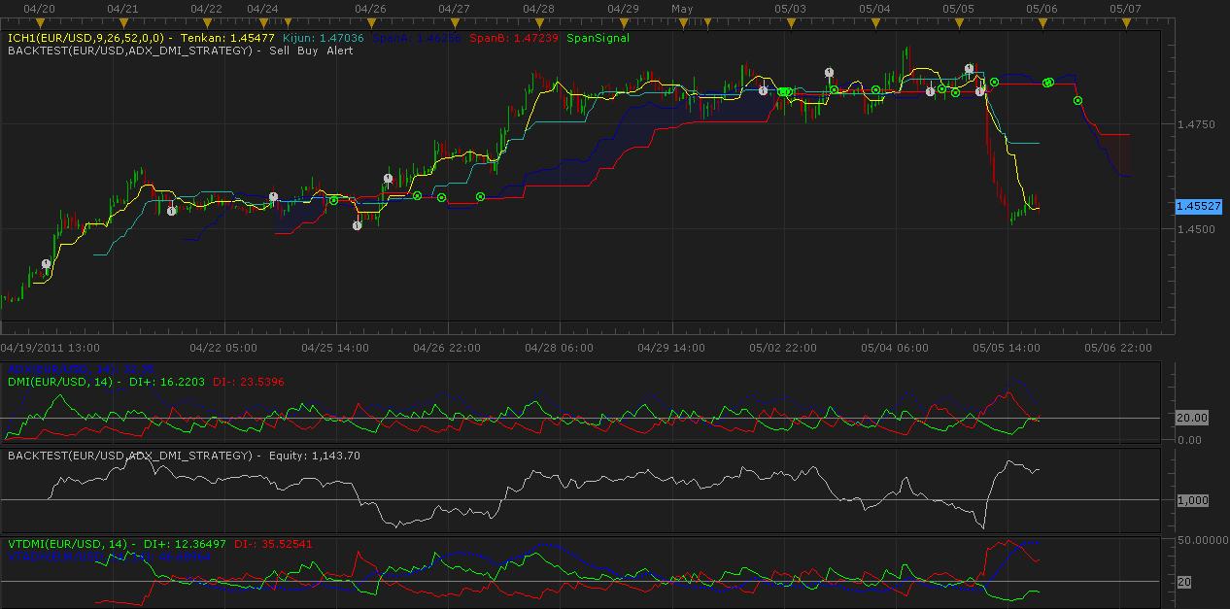Click the orange day marker under 04/27

coord(457,21)
